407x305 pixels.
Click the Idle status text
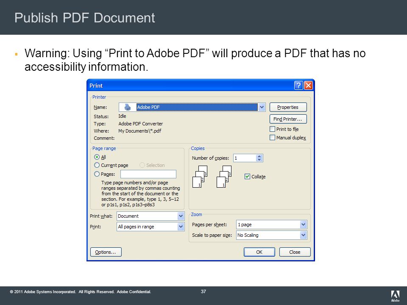point(122,116)
